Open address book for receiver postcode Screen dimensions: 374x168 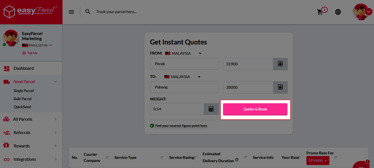pos(280,87)
